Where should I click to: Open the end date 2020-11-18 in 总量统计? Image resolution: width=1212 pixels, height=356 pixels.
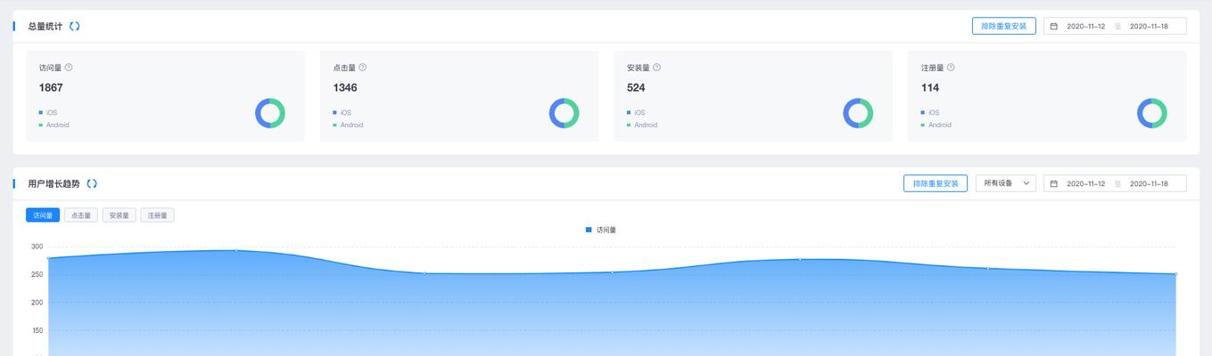click(1149, 27)
